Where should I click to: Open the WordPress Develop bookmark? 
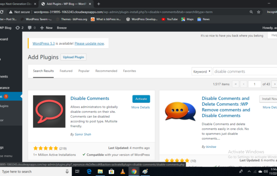click(x=142, y=19)
